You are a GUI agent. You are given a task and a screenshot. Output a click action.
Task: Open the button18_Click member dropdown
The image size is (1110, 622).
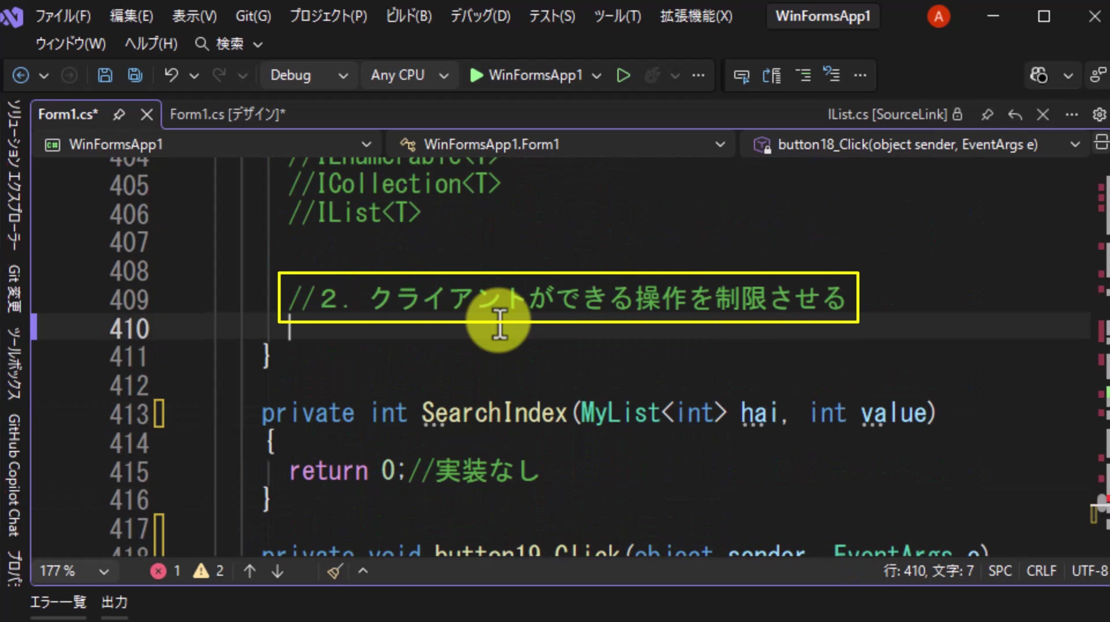pyautogui.click(x=916, y=144)
